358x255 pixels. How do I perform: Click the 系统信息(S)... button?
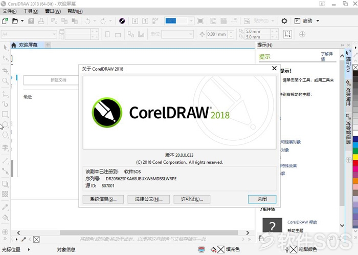click(x=103, y=199)
